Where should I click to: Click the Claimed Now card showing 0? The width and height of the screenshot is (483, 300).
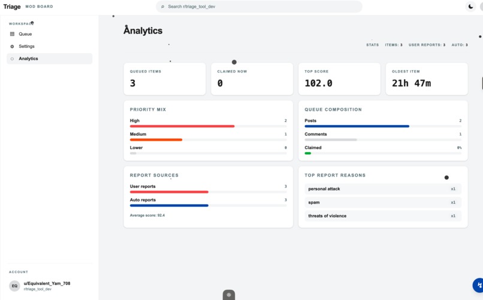[x=252, y=79]
